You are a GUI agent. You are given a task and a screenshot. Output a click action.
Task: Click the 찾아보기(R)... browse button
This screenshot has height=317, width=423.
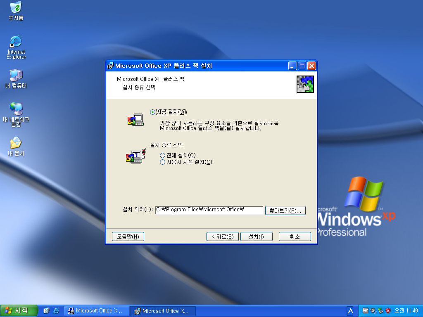[285, 211]
